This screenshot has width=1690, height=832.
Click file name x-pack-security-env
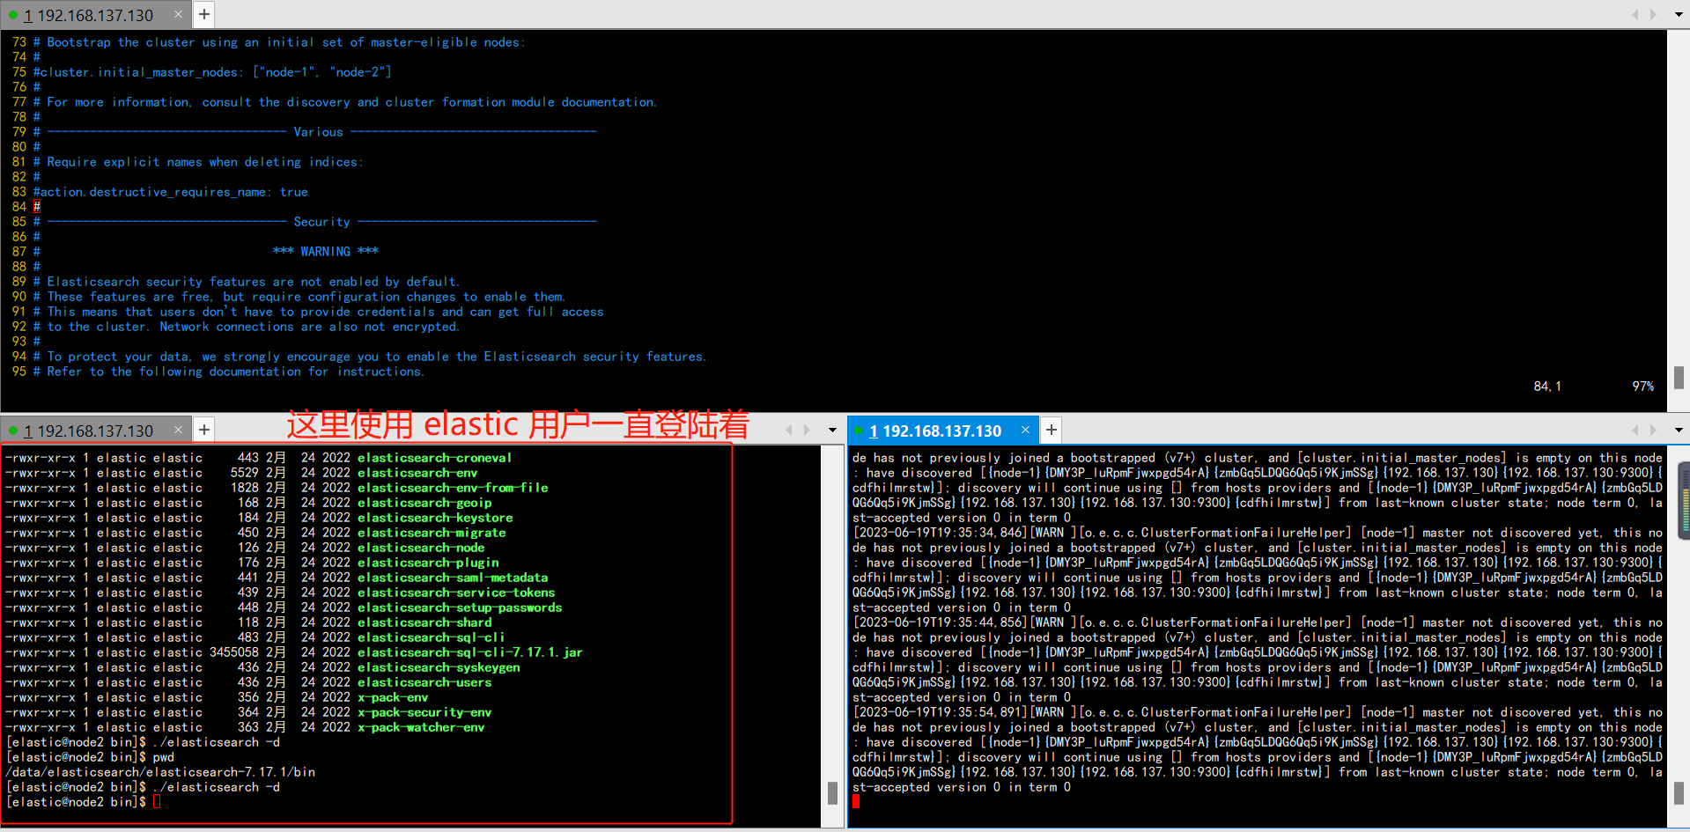pos(424,712)
